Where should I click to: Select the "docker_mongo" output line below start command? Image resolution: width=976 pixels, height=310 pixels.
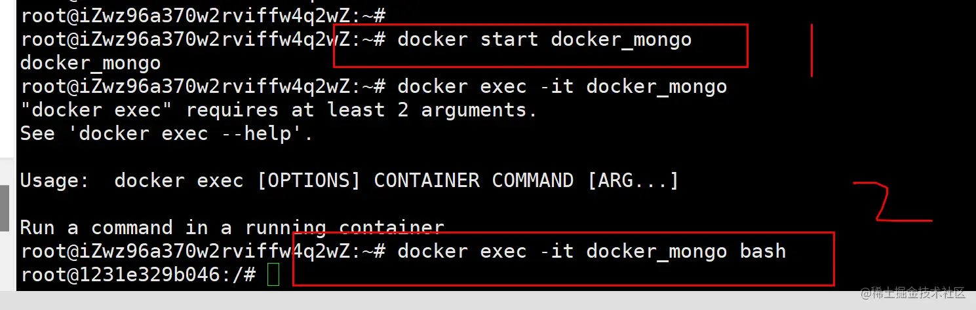tap(90, 63)
